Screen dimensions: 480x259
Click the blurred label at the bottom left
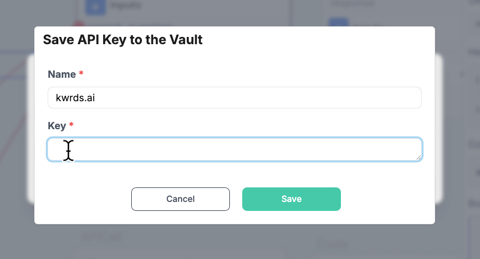pyautogui.click(x=101, y=237)
